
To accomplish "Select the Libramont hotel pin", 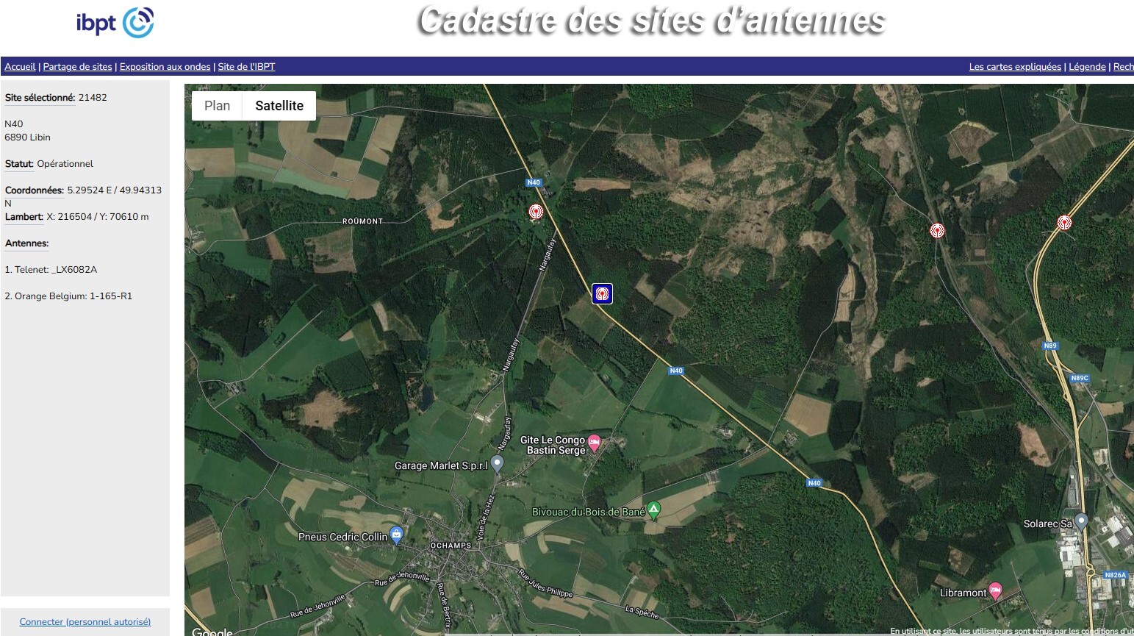I will pos(996,590).
